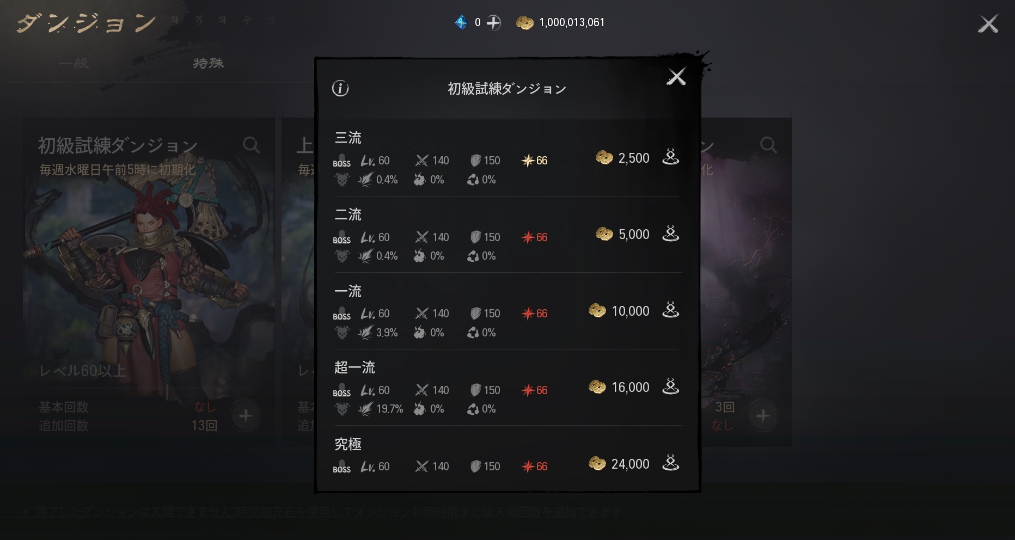Open the info icon in dungeon popup
Screen dimensions: 1015x540
340,88
